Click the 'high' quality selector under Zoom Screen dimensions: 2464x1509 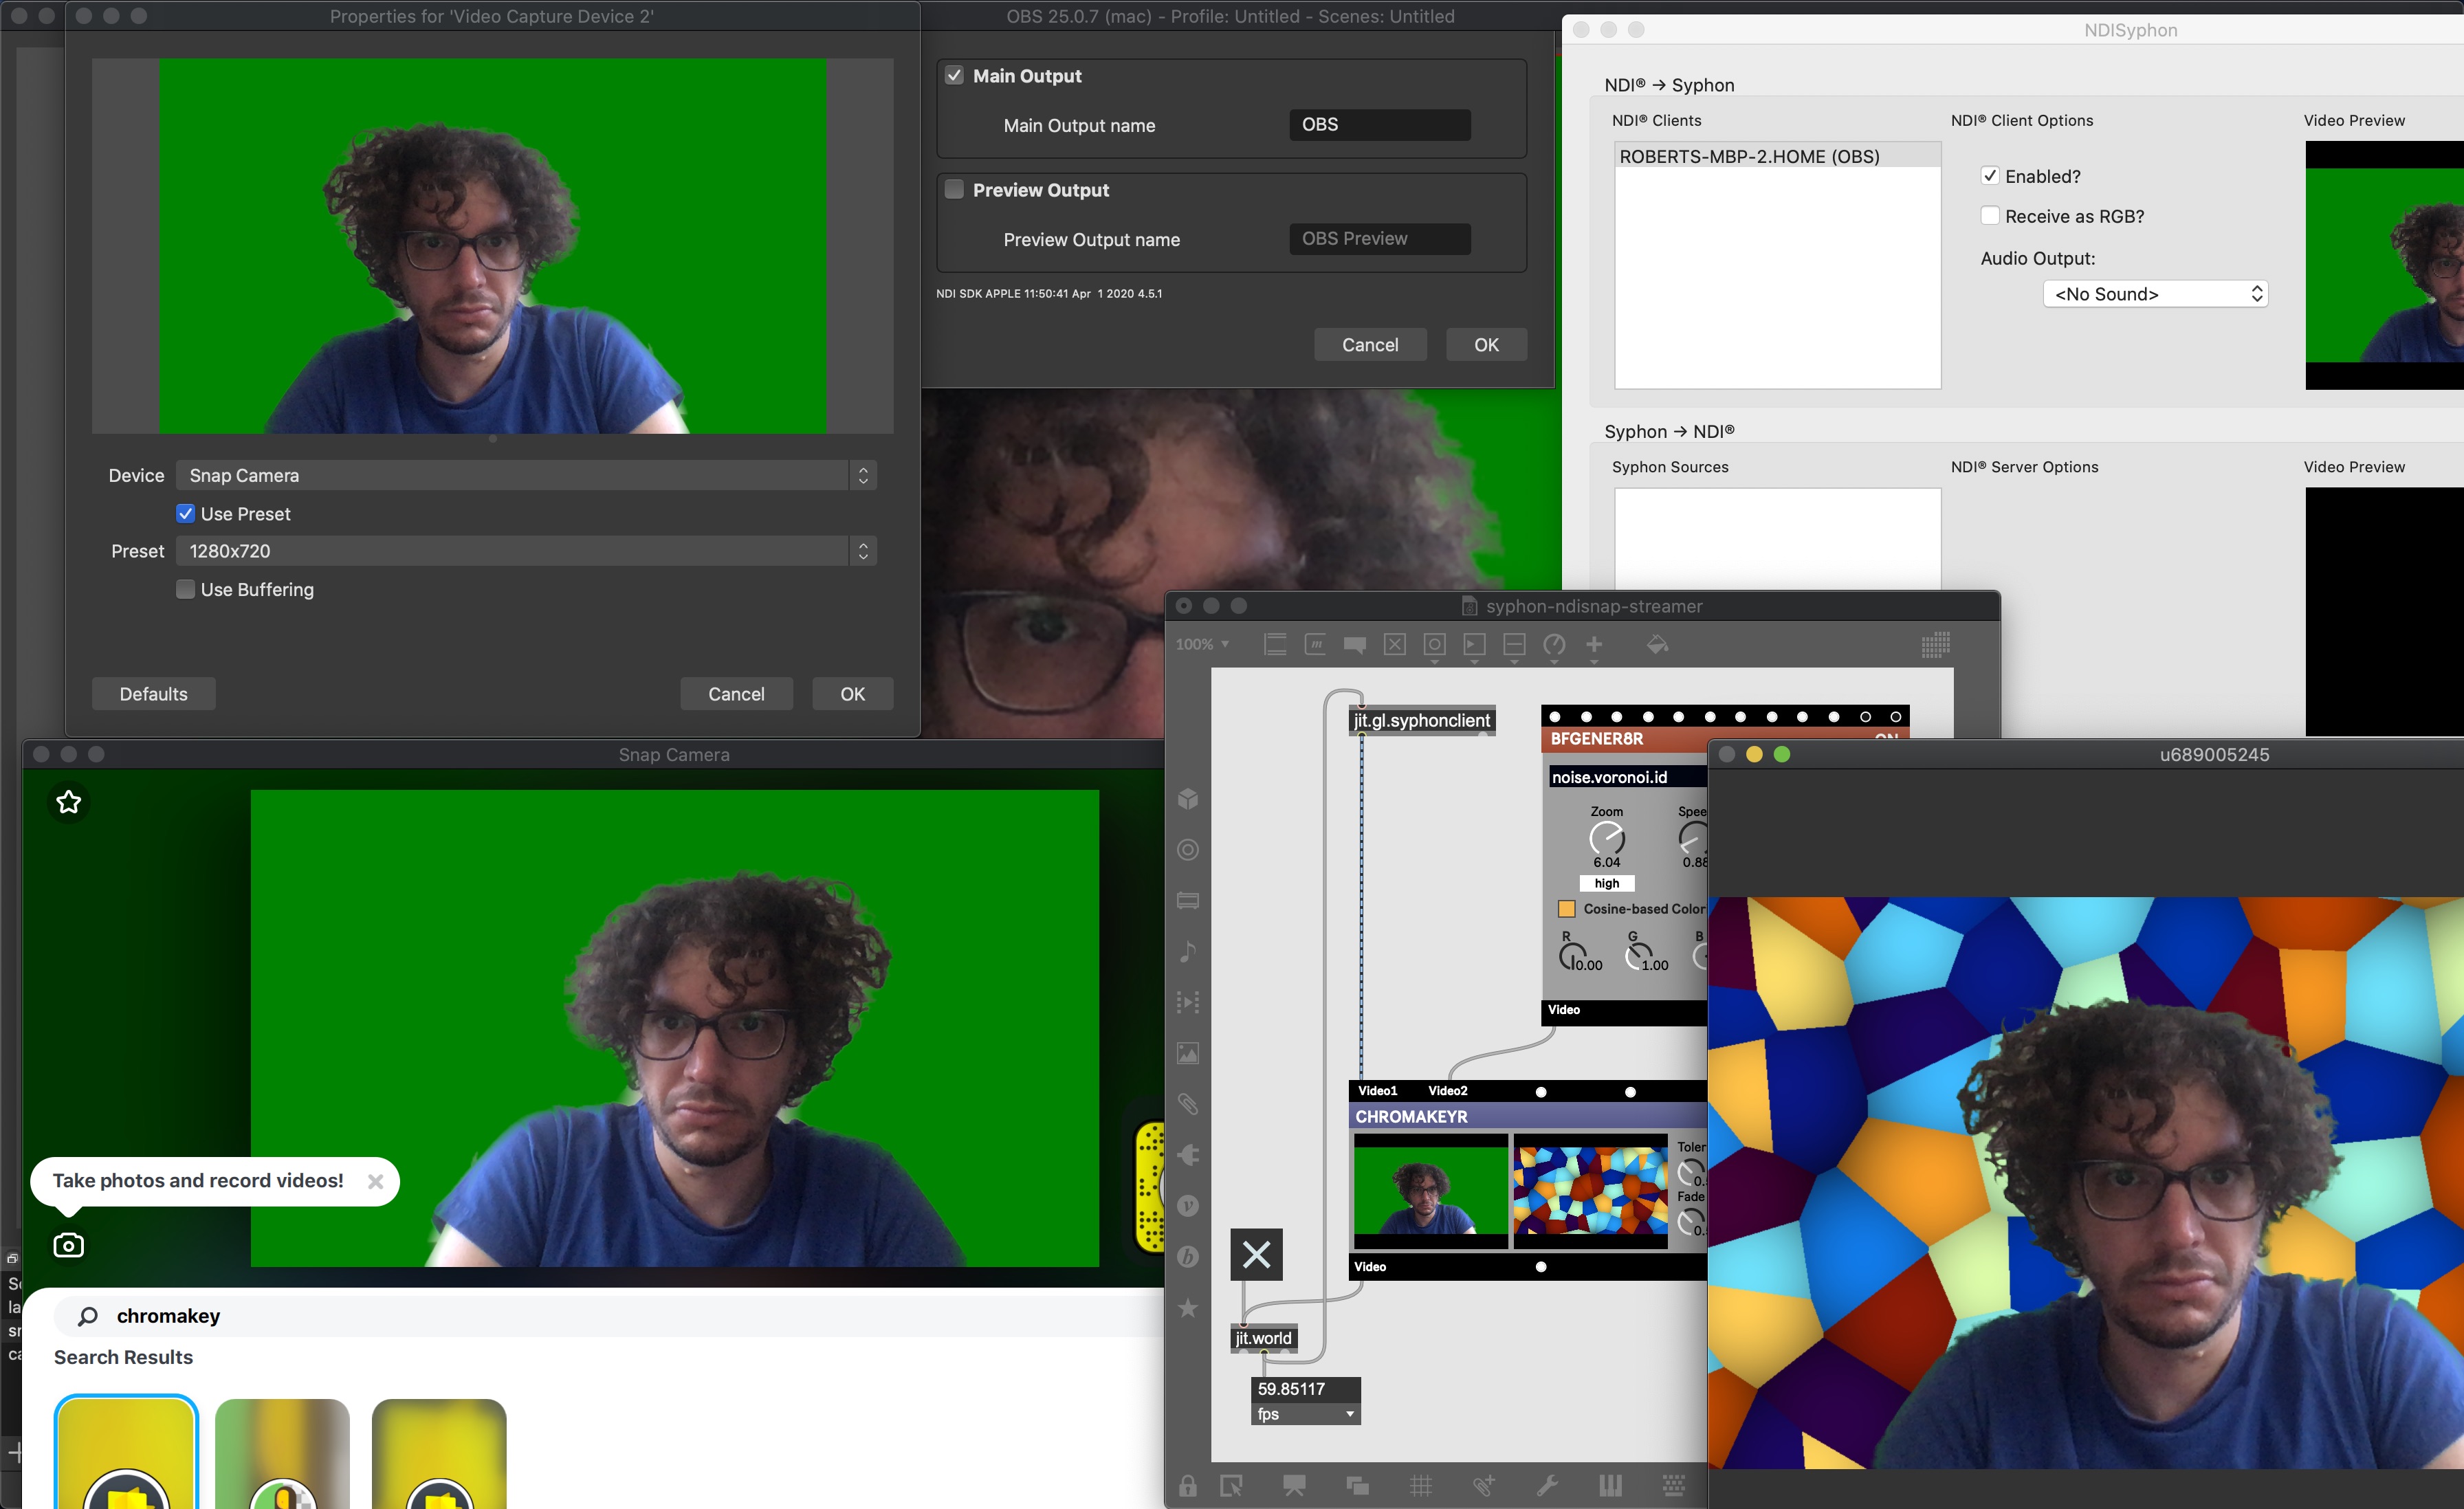click(x=1606, y=883)
